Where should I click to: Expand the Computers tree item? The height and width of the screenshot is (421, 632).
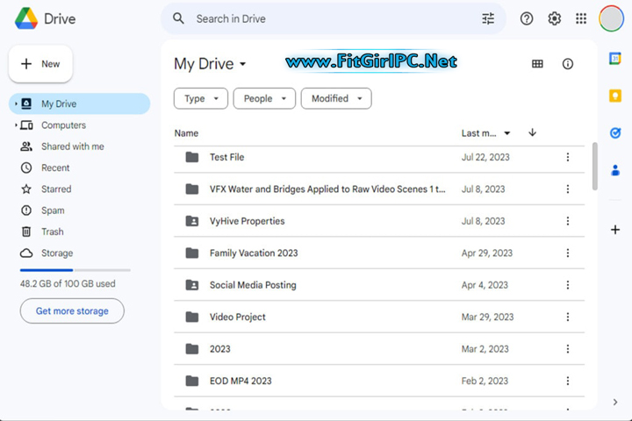tap(16, 125)
